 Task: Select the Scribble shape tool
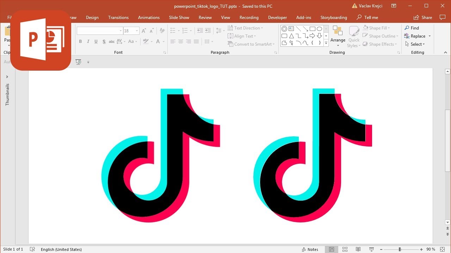click(x=291, y=43)
